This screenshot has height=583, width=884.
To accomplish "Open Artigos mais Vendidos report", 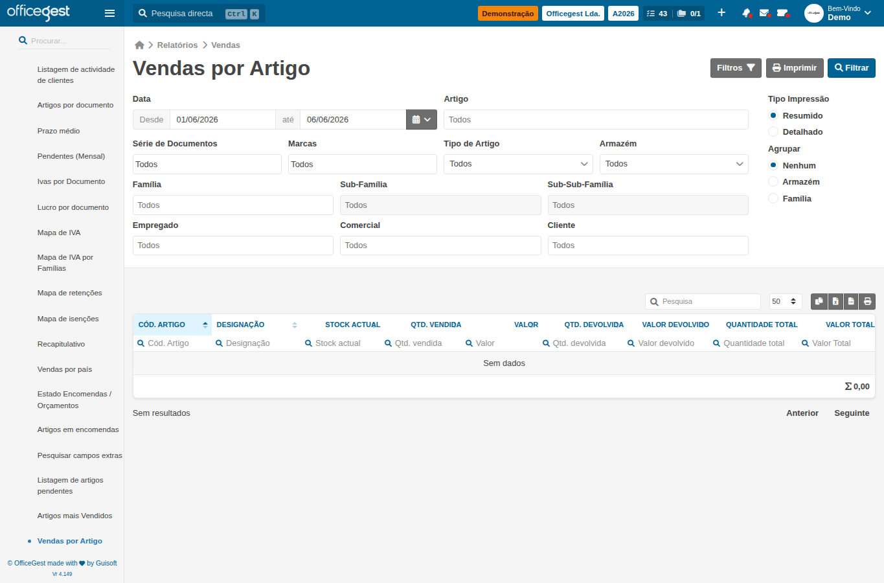I will 74,516.
